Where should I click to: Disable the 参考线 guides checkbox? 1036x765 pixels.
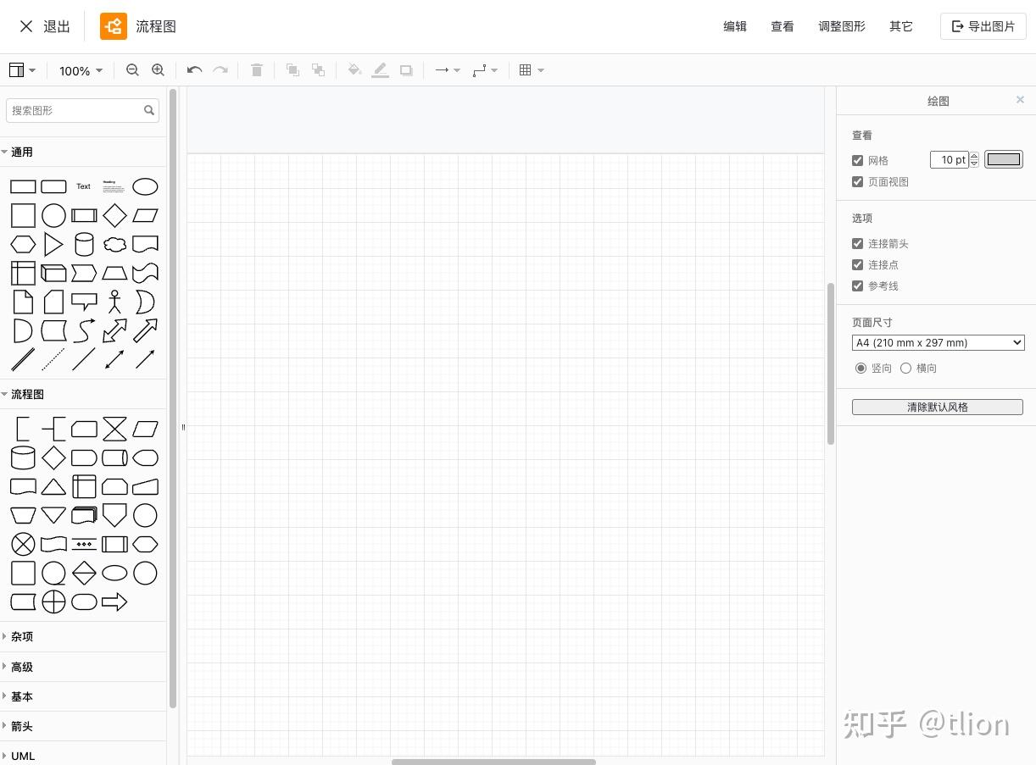pyautogui.click(x=857, y=285)
